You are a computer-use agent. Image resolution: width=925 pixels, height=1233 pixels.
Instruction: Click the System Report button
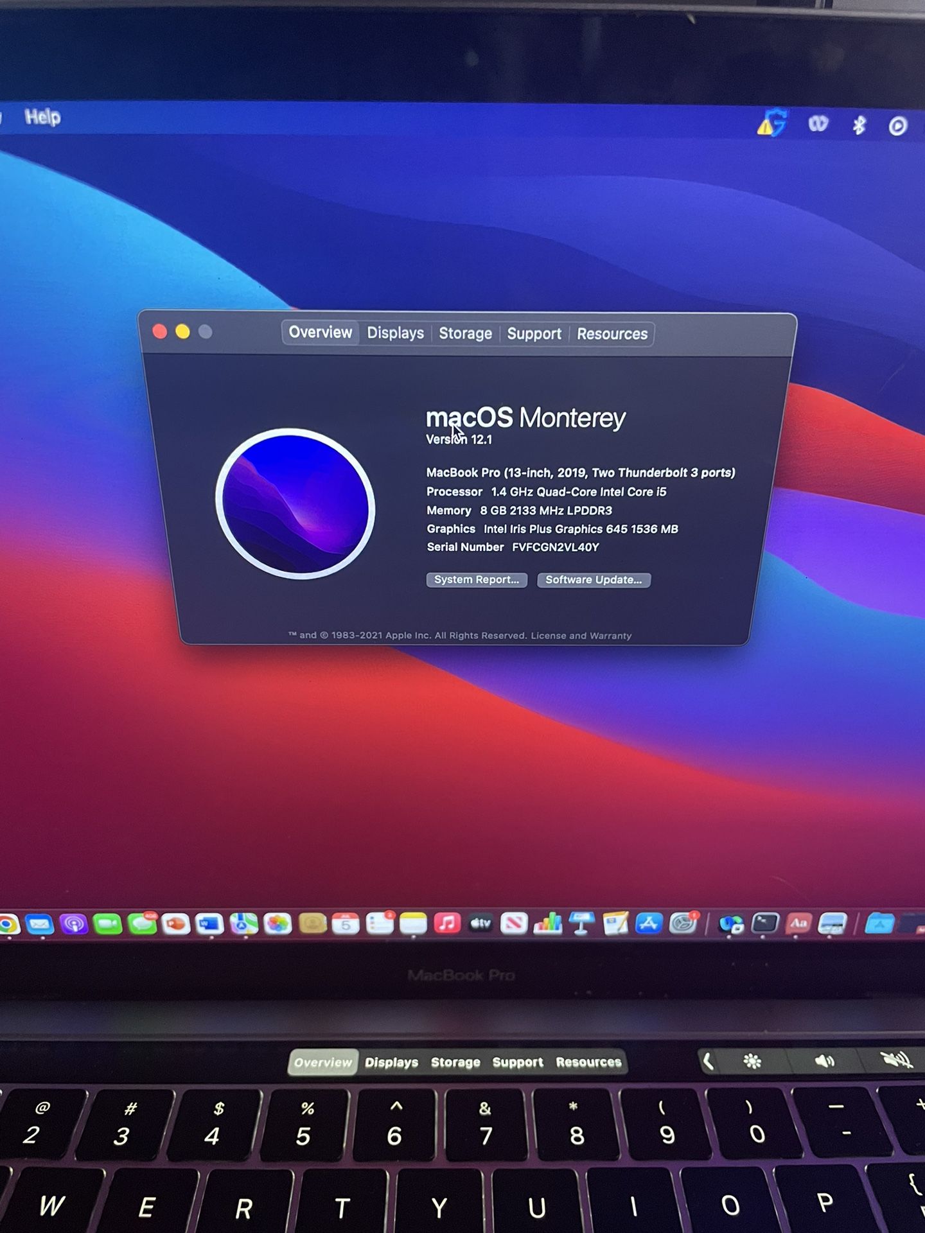point(477,580)
